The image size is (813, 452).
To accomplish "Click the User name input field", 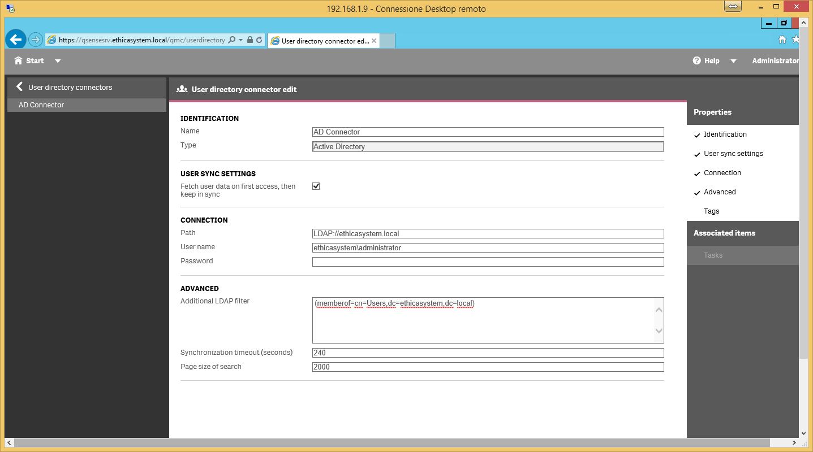I will 488,247.
